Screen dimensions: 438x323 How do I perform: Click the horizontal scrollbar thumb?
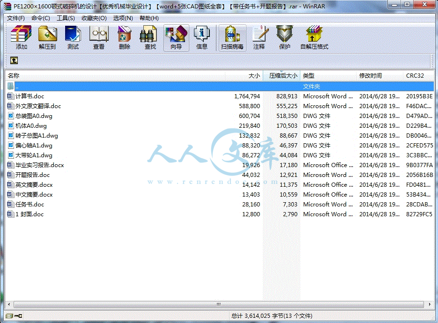tap(219, 304)
